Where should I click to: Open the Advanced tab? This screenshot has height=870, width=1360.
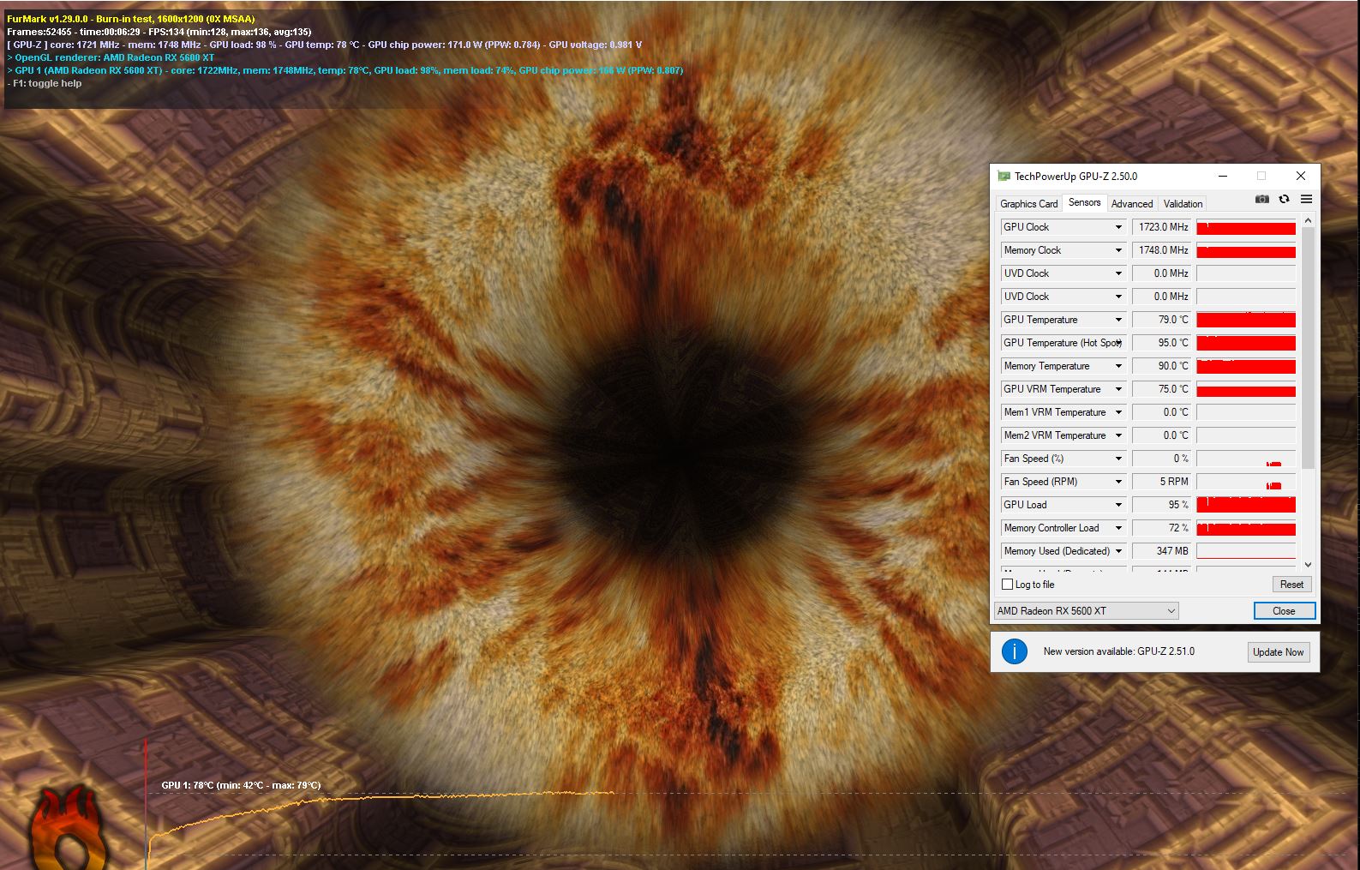point(1131,204)
